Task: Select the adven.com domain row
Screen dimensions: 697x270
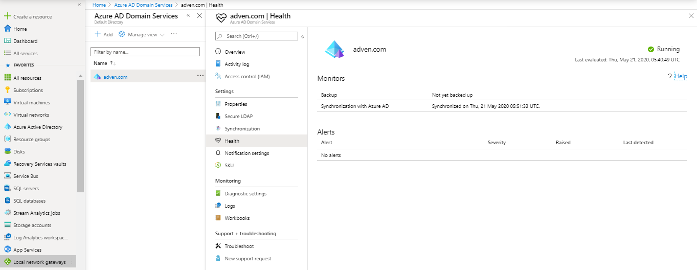Action: coord(148,77)
